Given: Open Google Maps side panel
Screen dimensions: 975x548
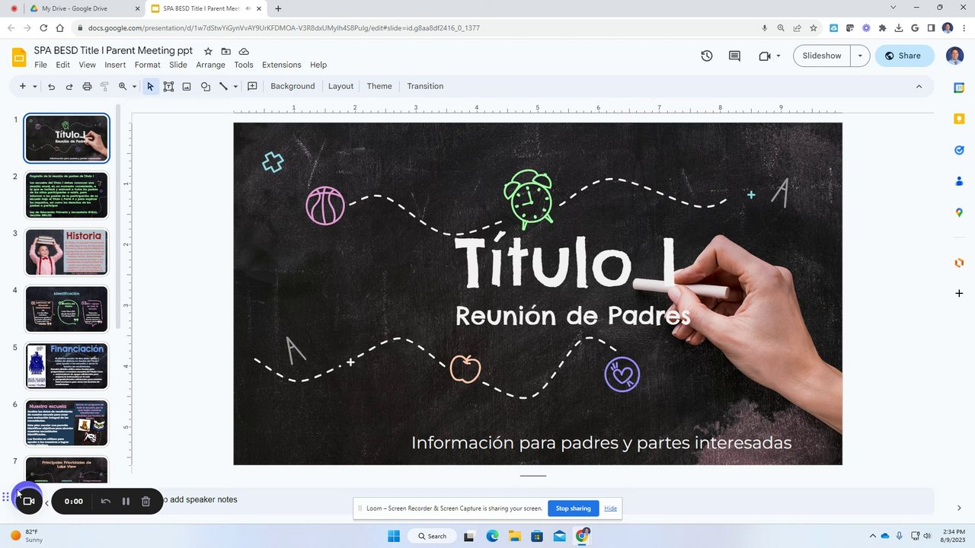Looking at the screenshot, I should click(959, 212).
